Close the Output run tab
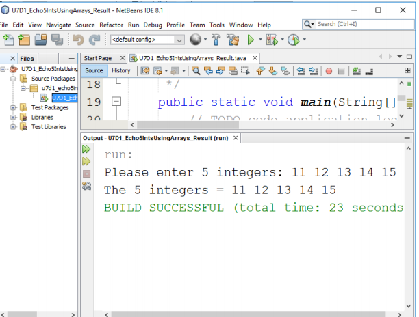The image size is (419, 317). point(236,138)
